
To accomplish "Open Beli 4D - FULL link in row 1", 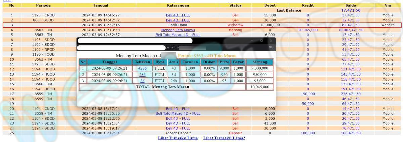I will 178,15.
